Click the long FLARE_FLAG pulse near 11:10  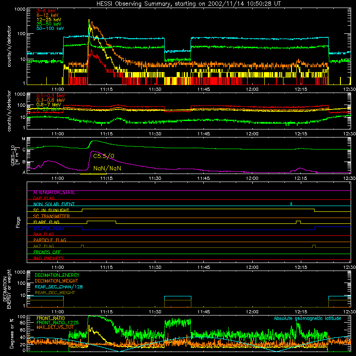tap(101, 222)
